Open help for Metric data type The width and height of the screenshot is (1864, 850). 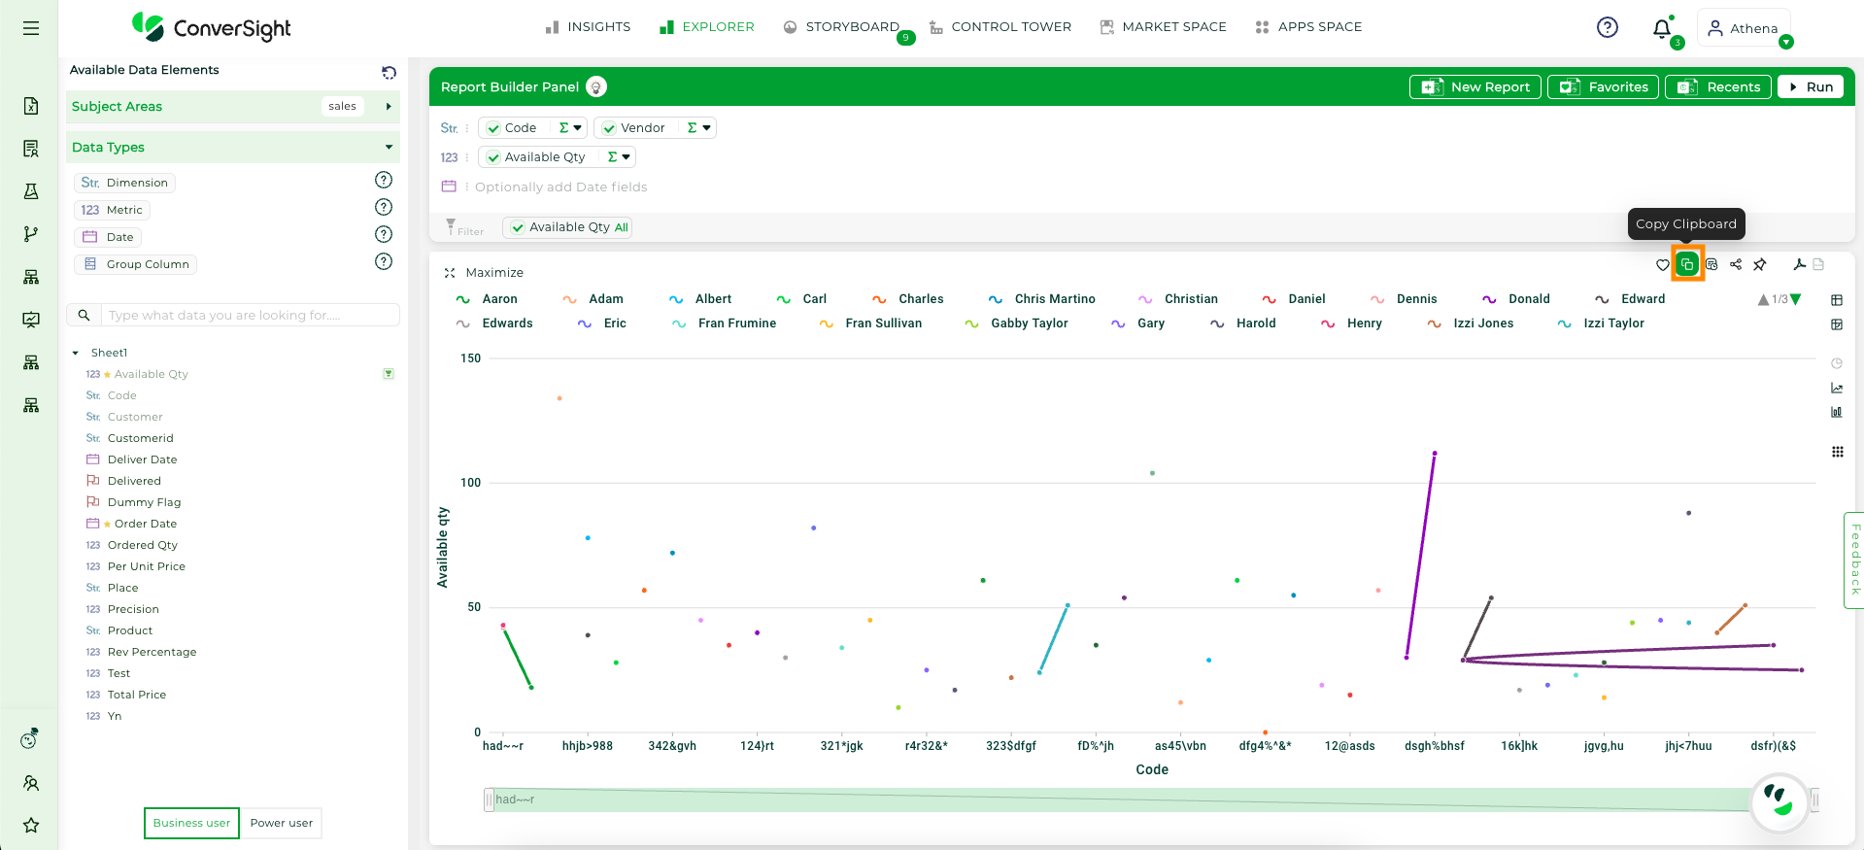pyautogui.click(x=384, y=207)
